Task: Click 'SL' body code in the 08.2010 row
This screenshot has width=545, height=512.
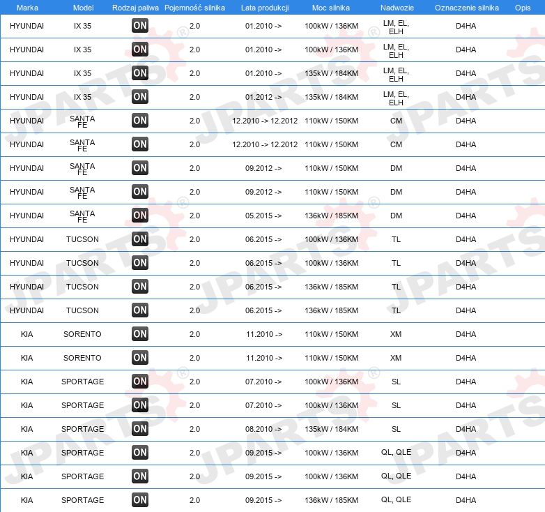Action: [x=397, y=429]
